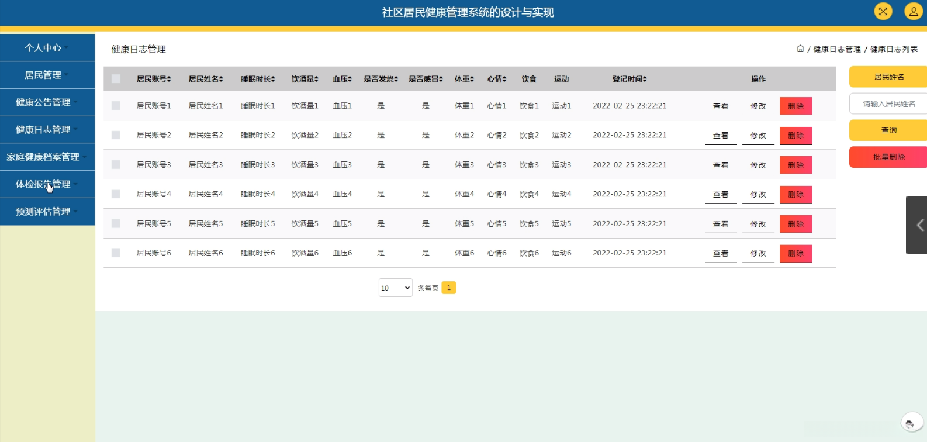Click 修改 for row 居民账号5
927x442 pixels.
[758, 225]
